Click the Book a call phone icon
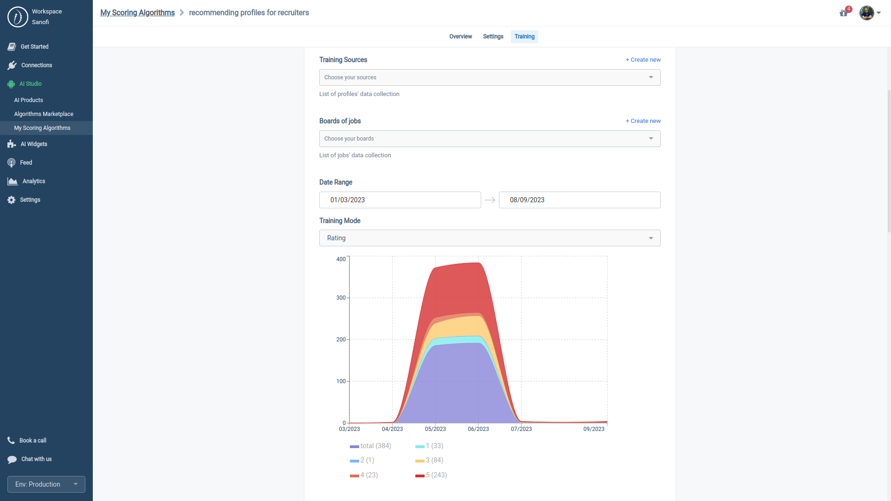The image size is (891, 501). tap(11, 440)
